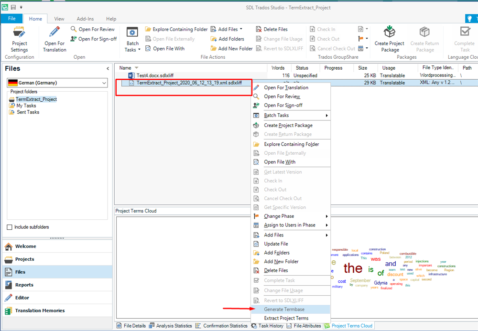Image resolution: width=478 pixels, height=331 pixels.
Task: Click Create Project Package ribbon button
Action: pyautogui.click(x=389, y=40)
